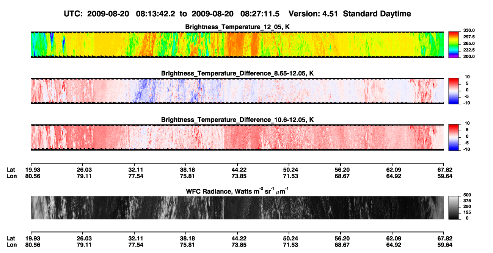The height and width of the screenshot is (253, 493).
Task: Click the UTC time range header title
Action: [237, 14]
